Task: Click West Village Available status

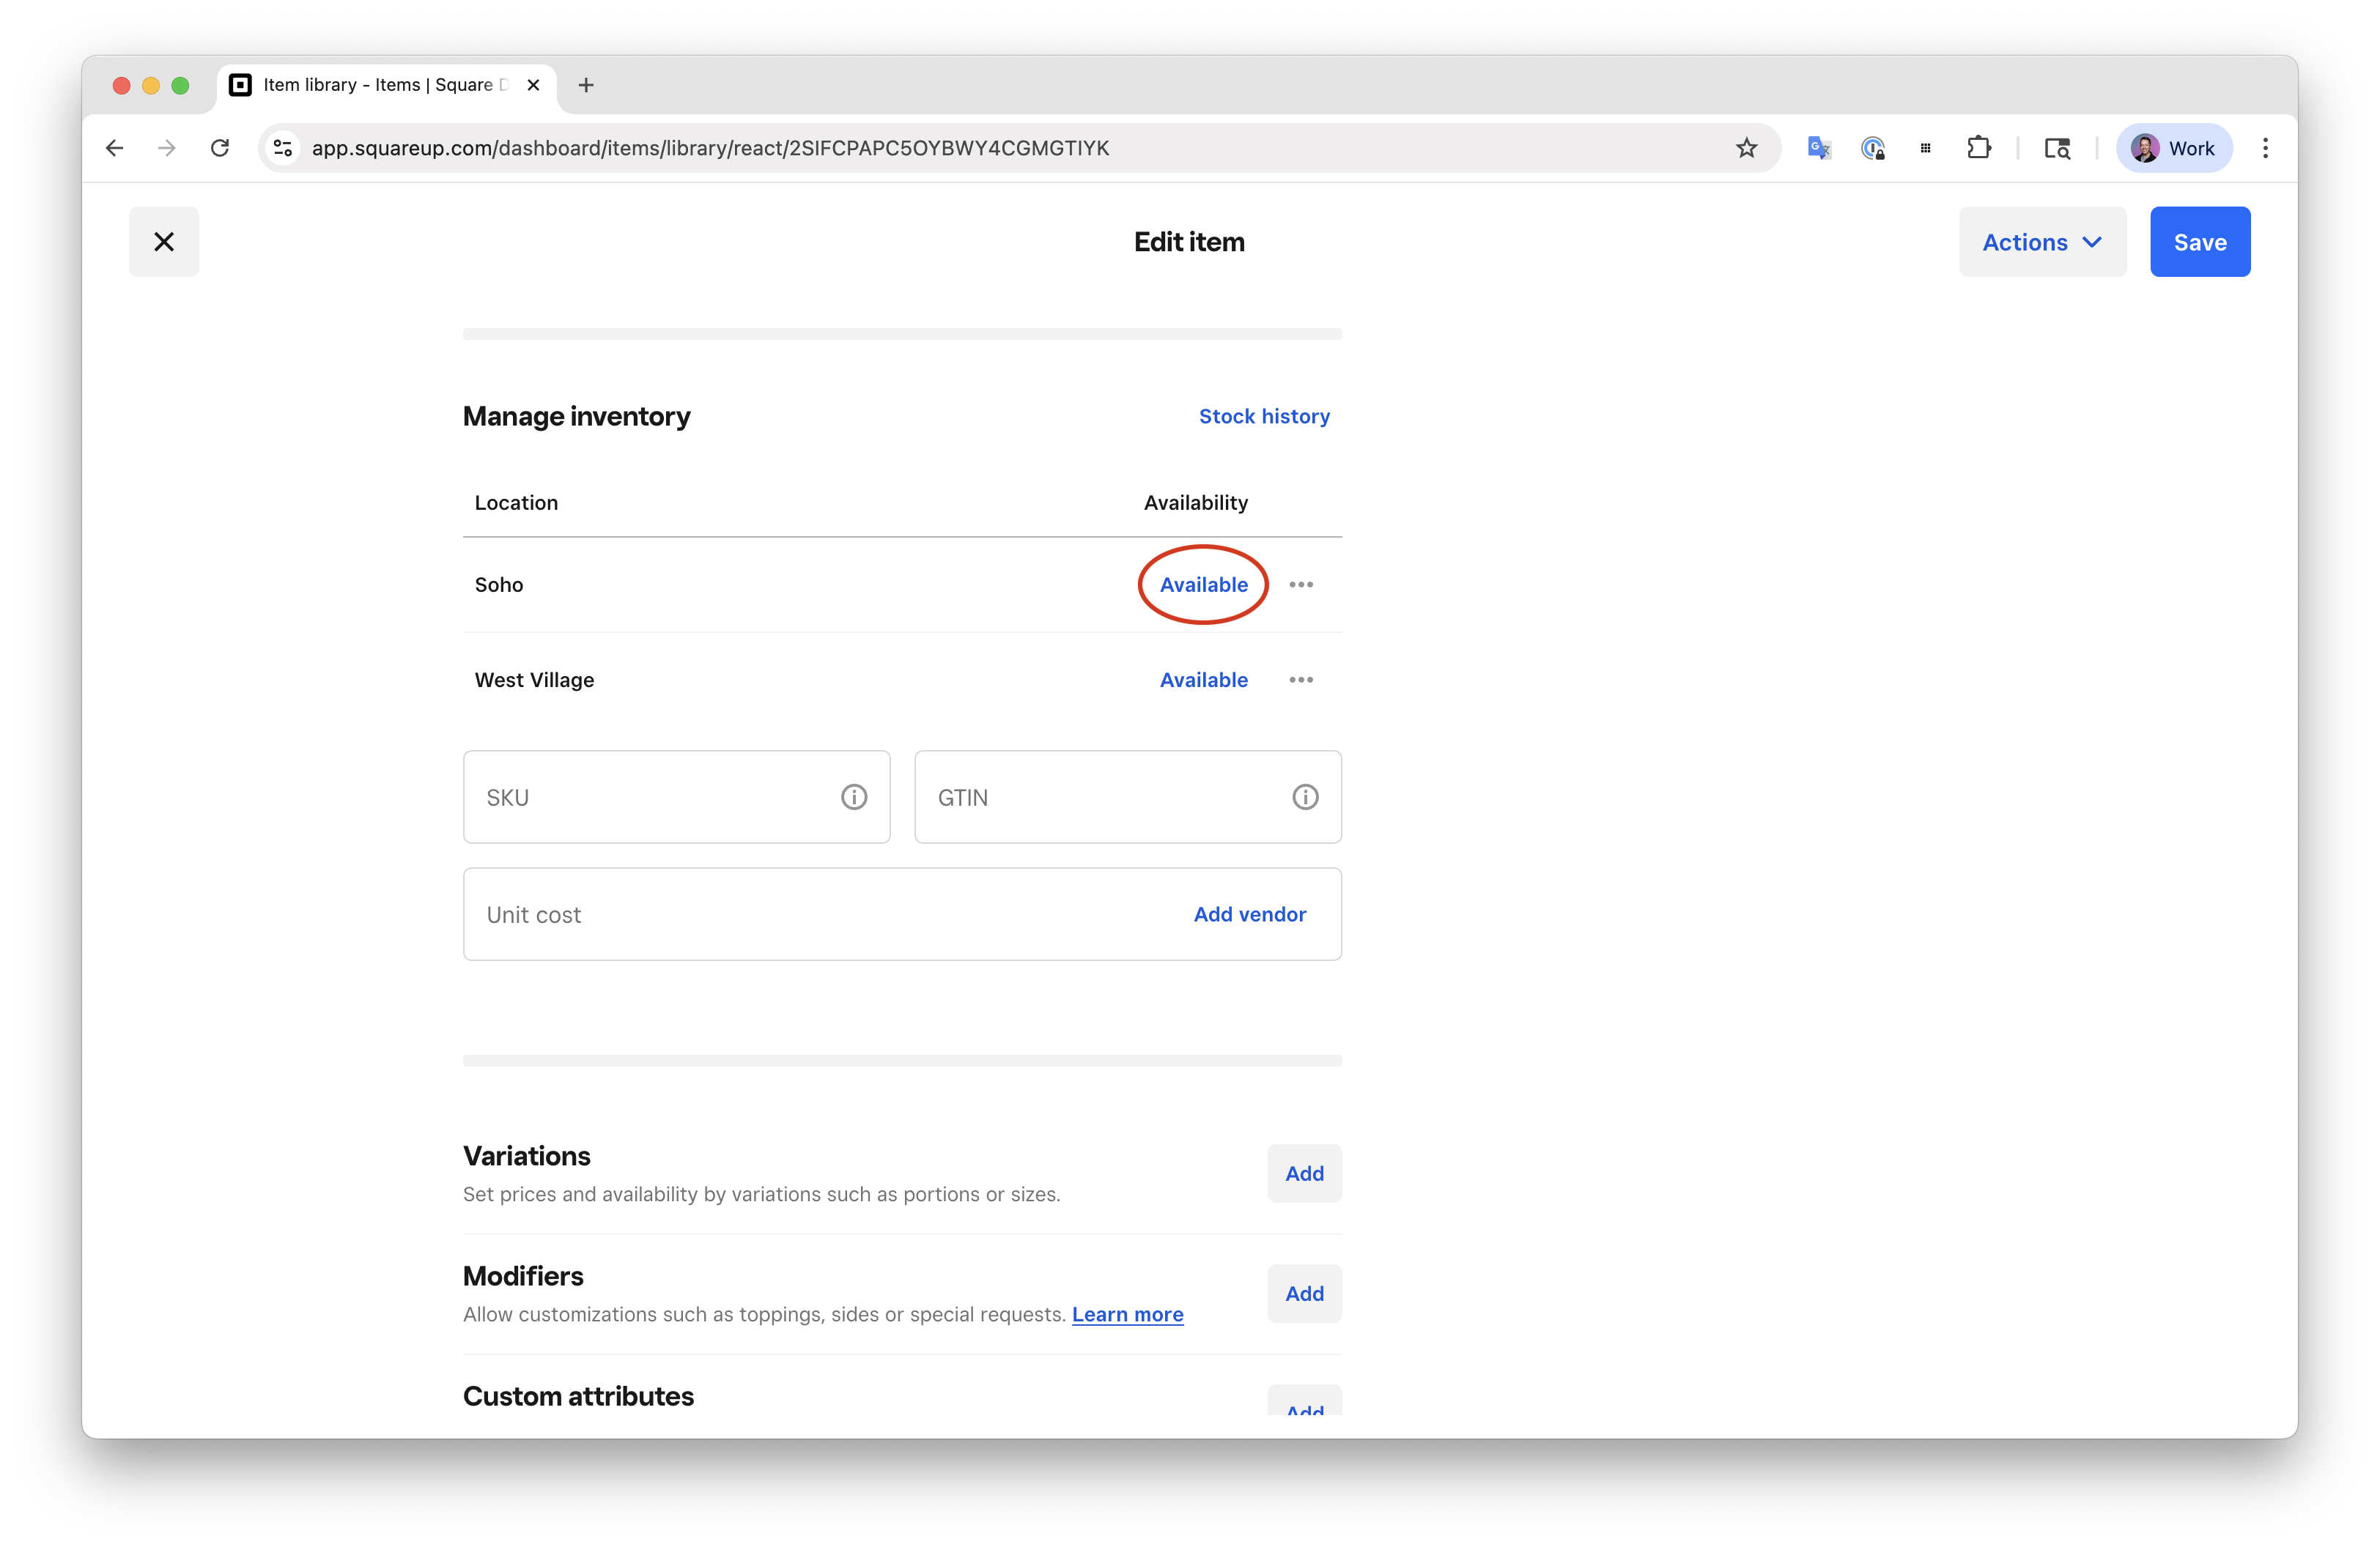Action: point(1203,680)
